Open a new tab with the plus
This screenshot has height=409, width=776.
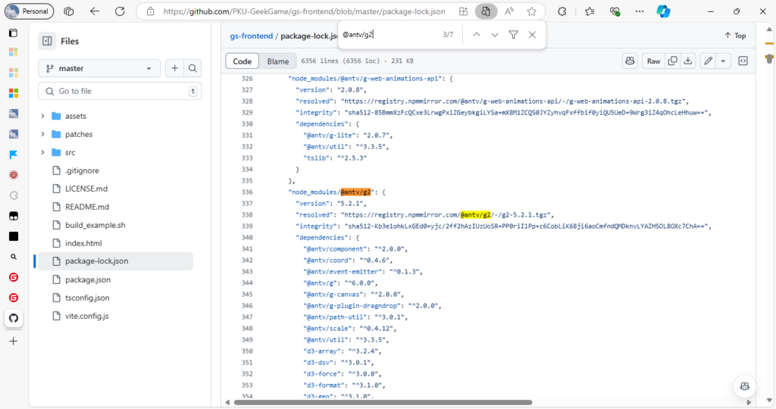[14, 342]
